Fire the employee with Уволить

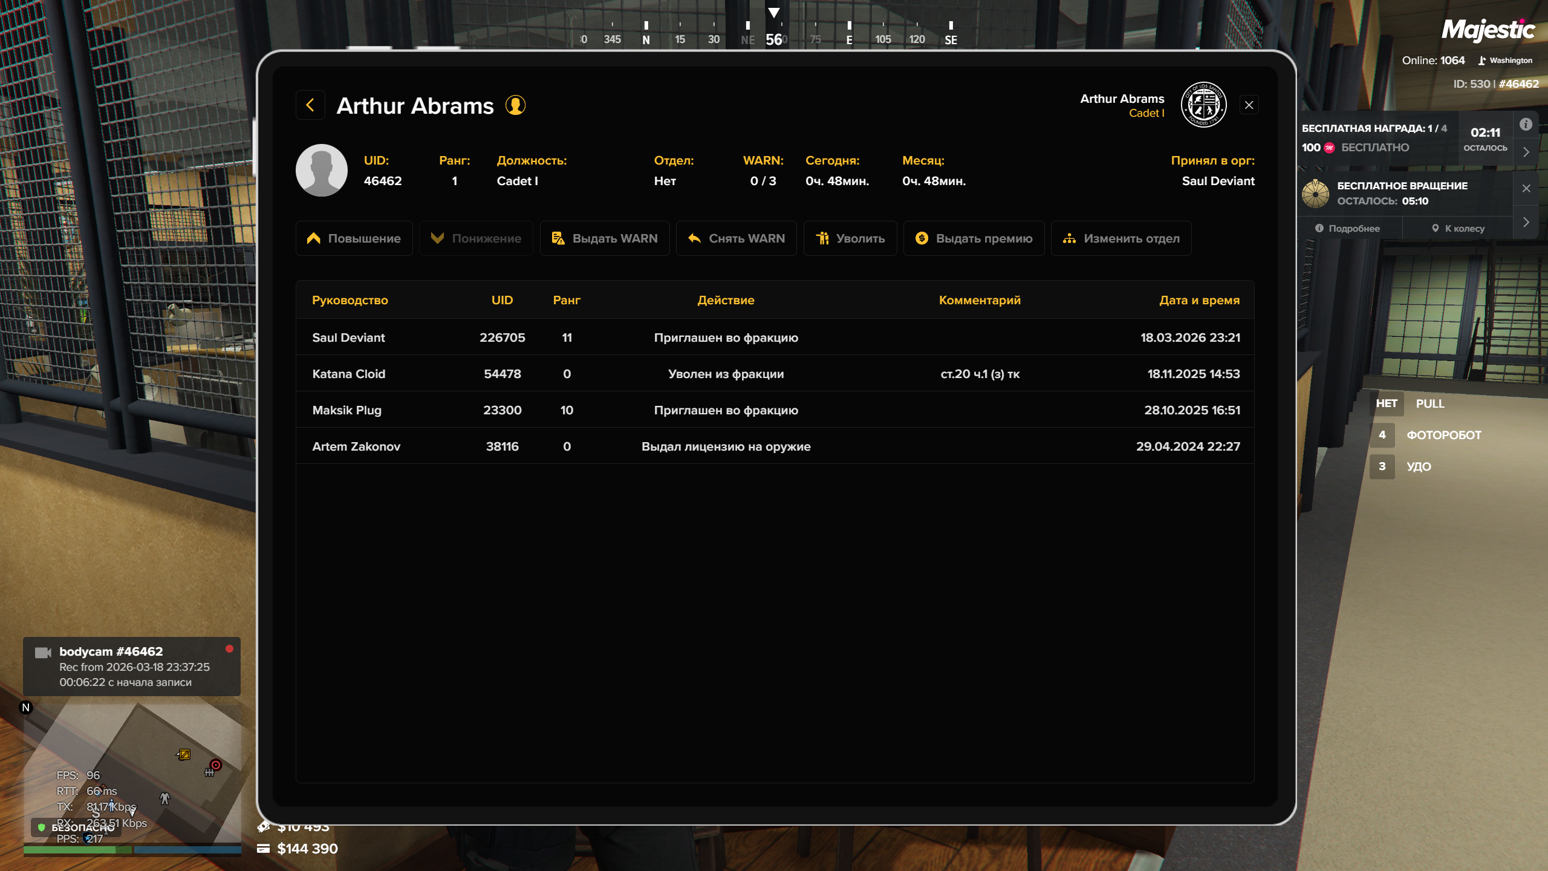pos(850,238)
